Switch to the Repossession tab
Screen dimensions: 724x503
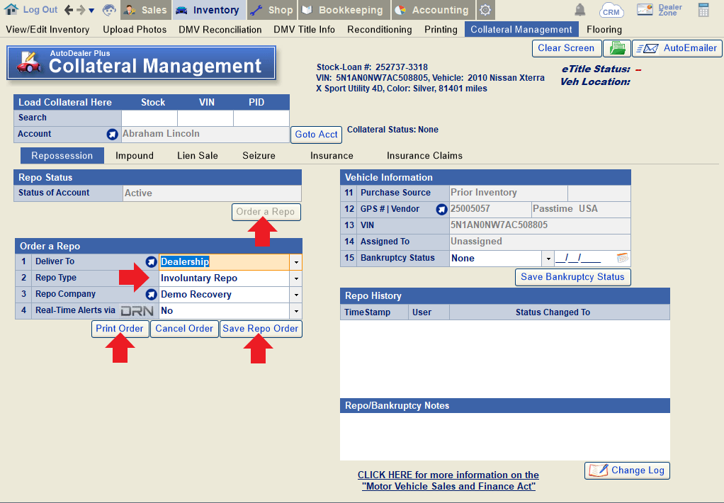point(62,156)
